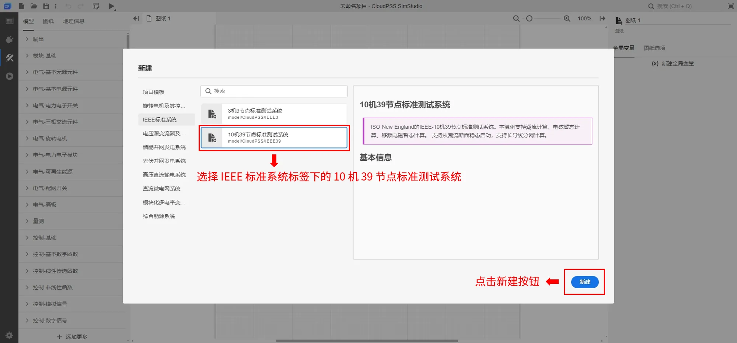Click the zoom-in magnifier above the canvas

[567, 18]
